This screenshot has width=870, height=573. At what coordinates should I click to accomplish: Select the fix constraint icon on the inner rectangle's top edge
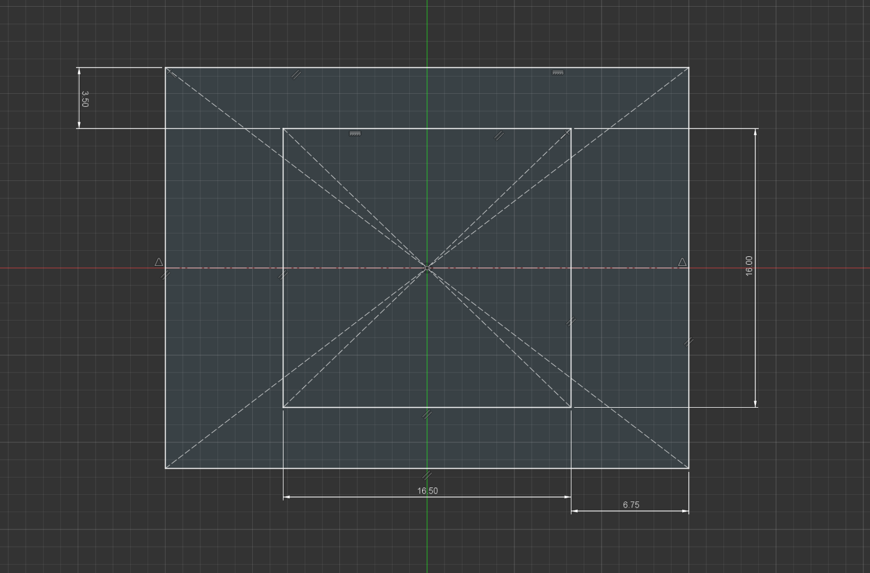[x=355, y=134]
